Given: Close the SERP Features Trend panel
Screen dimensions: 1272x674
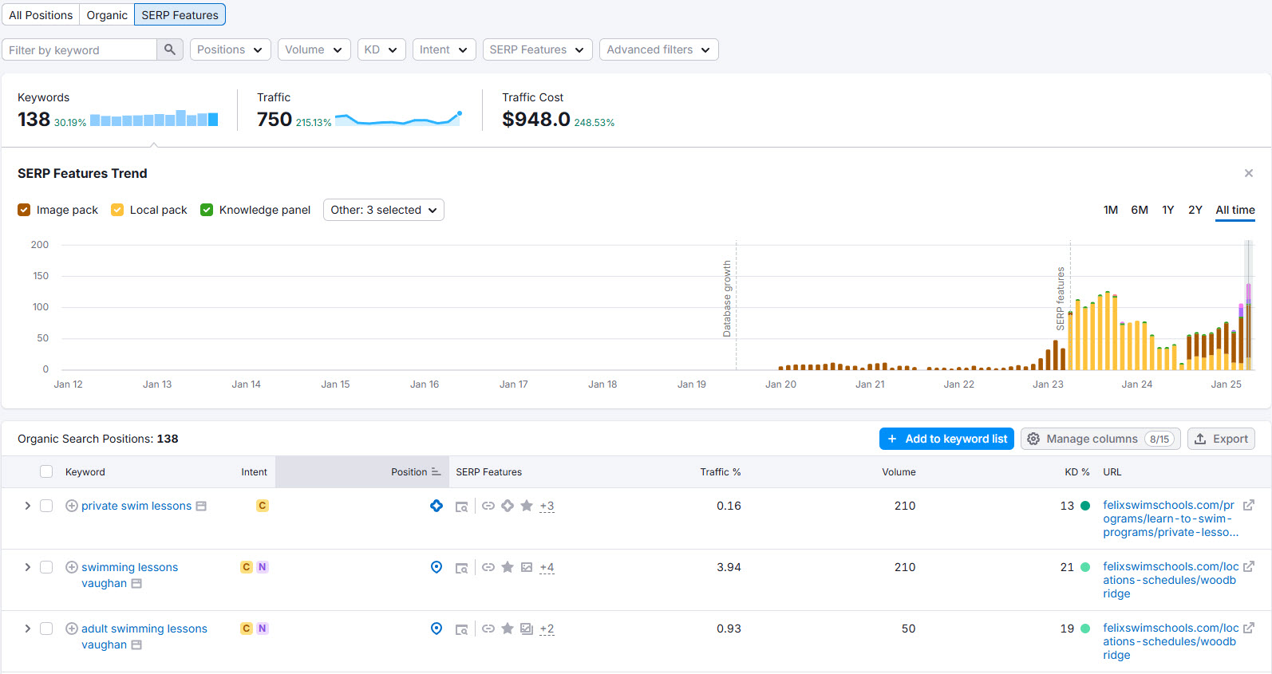Looking at the screenshot, I should click(1248, 173).
